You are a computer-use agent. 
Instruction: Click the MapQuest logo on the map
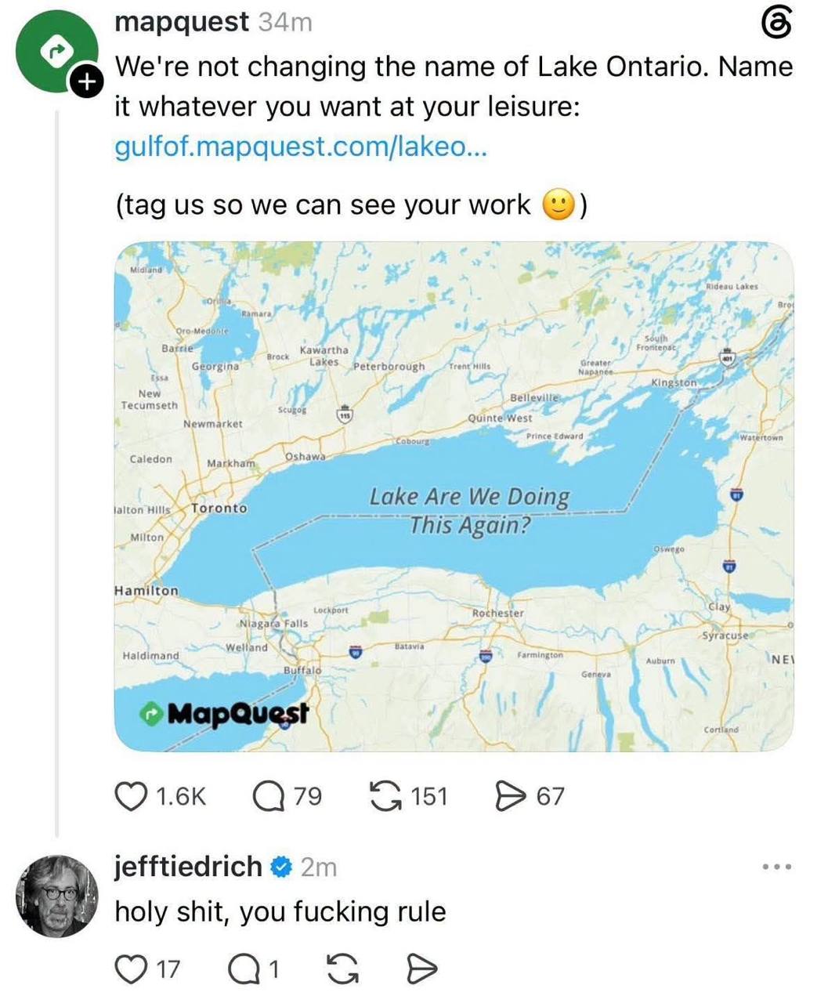tap(224, 714)
